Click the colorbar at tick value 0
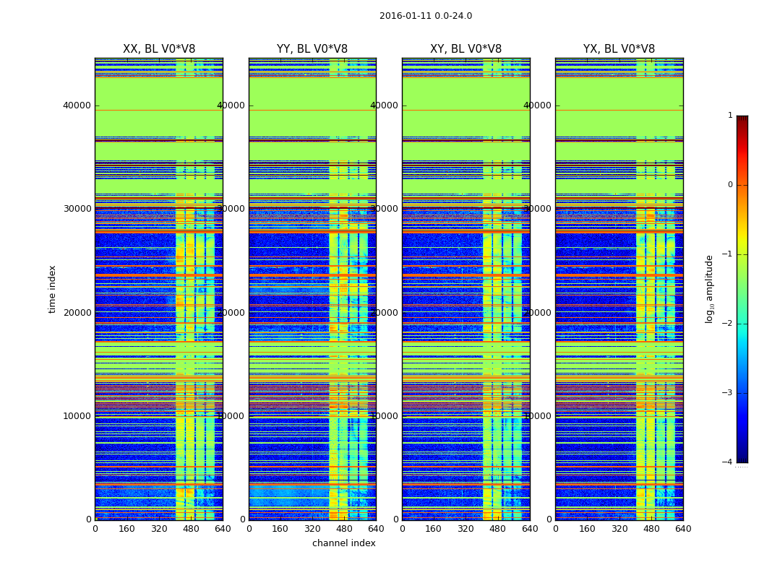Image resolution: width=759 pixels, height=578 pixels. pos(742,185)
